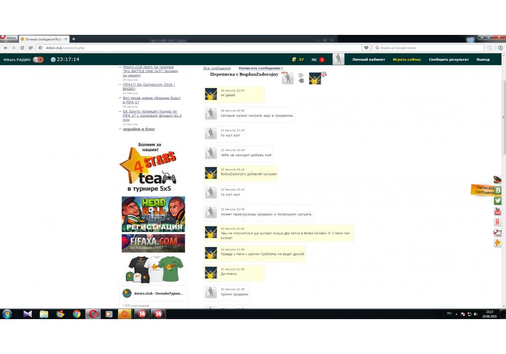Click the Написать сообщение link
This screenshot has width=506, height=354.
pyautogui.click(x=260, y=68)
